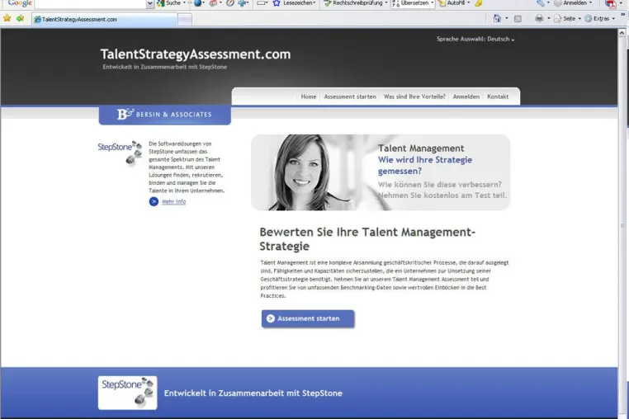629x419 pixels.
Task: Click inside the Google toolbar search field
Action: [x=91, y=3]
